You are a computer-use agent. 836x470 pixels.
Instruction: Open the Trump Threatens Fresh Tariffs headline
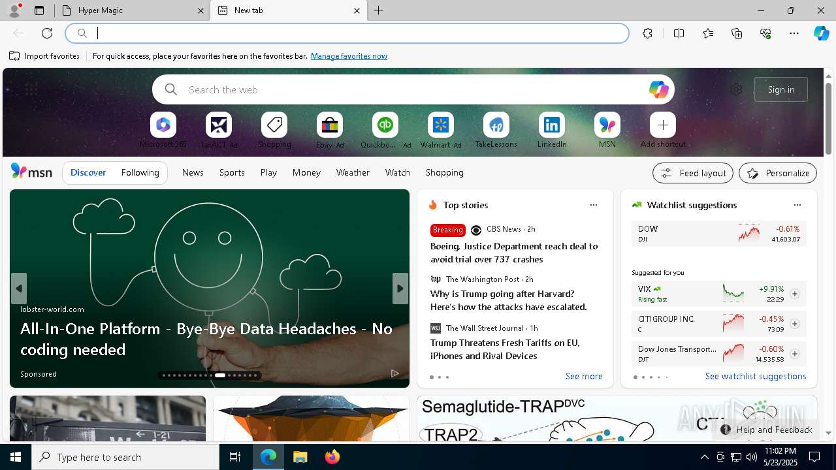505,349
